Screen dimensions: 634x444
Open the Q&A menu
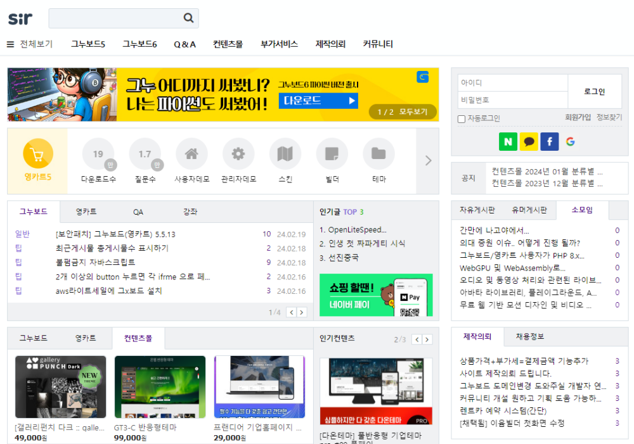click(184, 44)
